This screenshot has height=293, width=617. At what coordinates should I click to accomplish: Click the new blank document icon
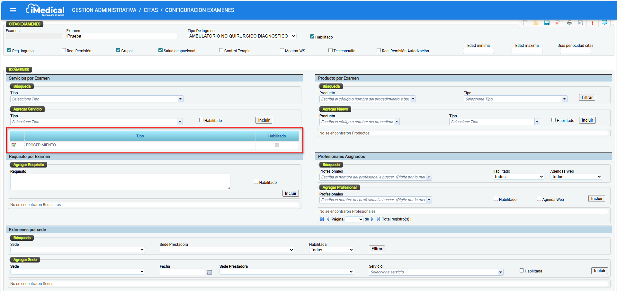coord(525,23)
